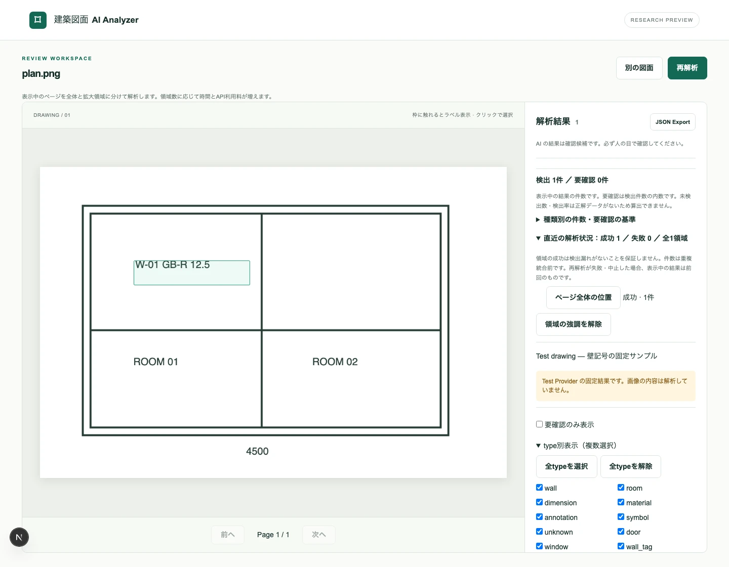This screenshot has height=567, width=729.
Task: Click the plan.png file name heading
Action: [x=41, y=74]
